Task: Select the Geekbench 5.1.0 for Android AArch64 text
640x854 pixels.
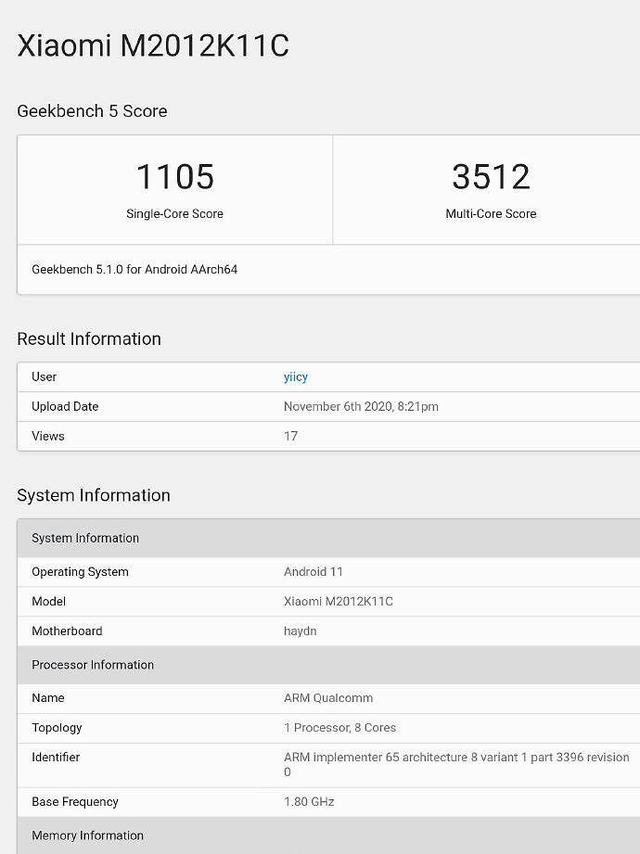Action: click(134, 270)
